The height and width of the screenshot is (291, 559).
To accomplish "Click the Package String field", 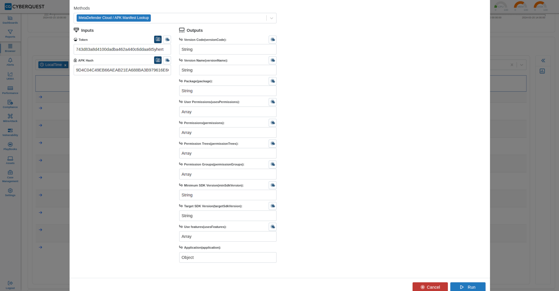I will coord(228,91).
